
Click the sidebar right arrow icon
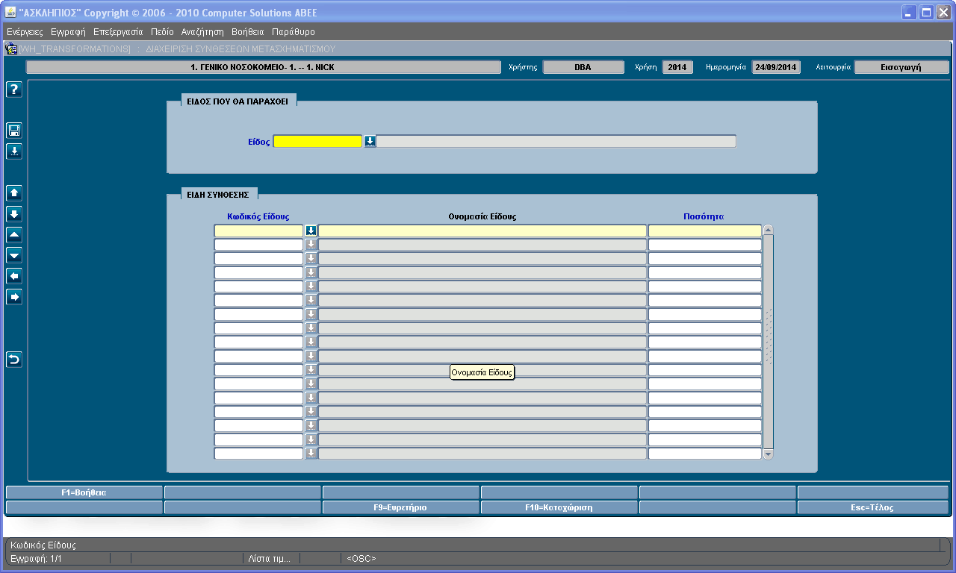coord(14,298)
